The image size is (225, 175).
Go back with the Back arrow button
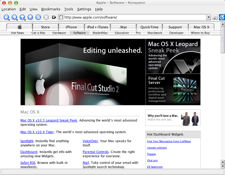(x=6, y=17)
